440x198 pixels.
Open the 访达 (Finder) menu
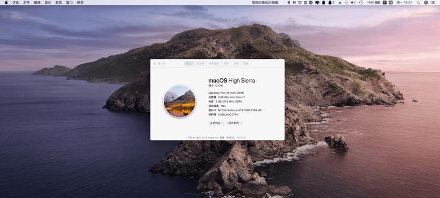tap(15, 2)
